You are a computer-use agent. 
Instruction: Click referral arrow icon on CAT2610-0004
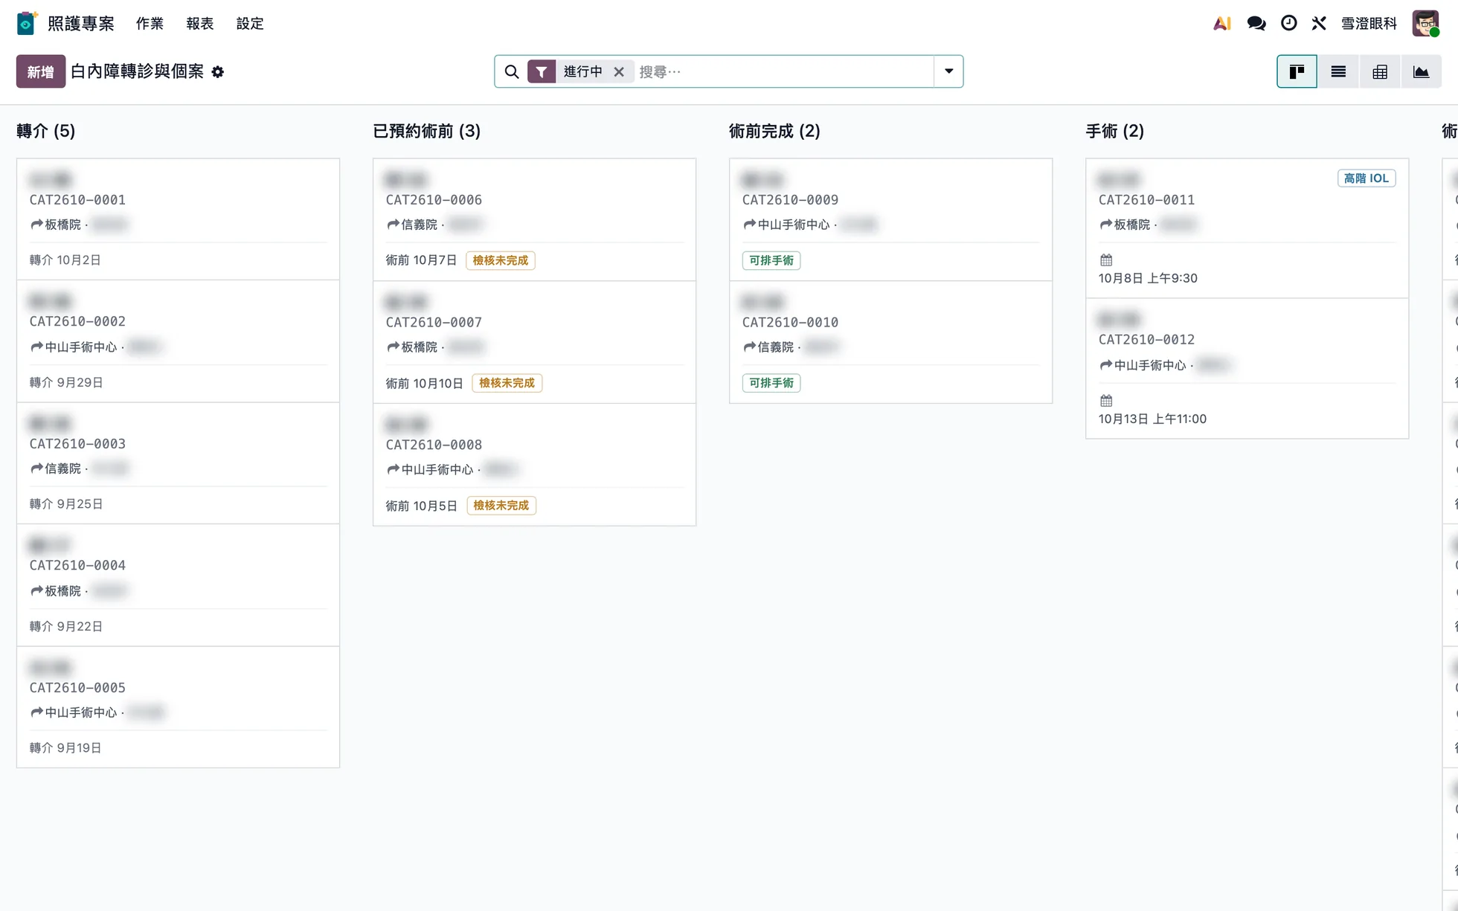(x=36, y=590)
